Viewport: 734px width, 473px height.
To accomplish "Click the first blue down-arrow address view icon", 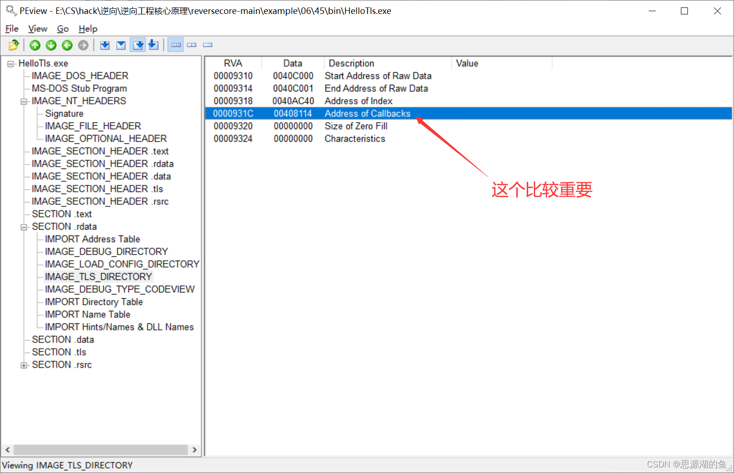I will pyautogui.click(x=105, y=45).
